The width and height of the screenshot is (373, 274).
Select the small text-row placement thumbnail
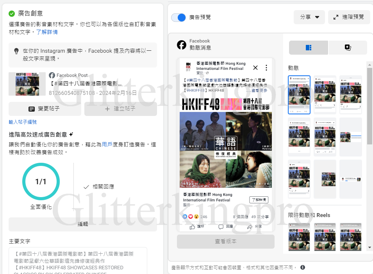(351, 179)
